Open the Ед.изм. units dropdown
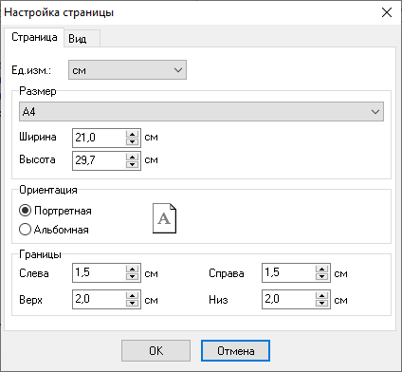 (x=127, y=70)
